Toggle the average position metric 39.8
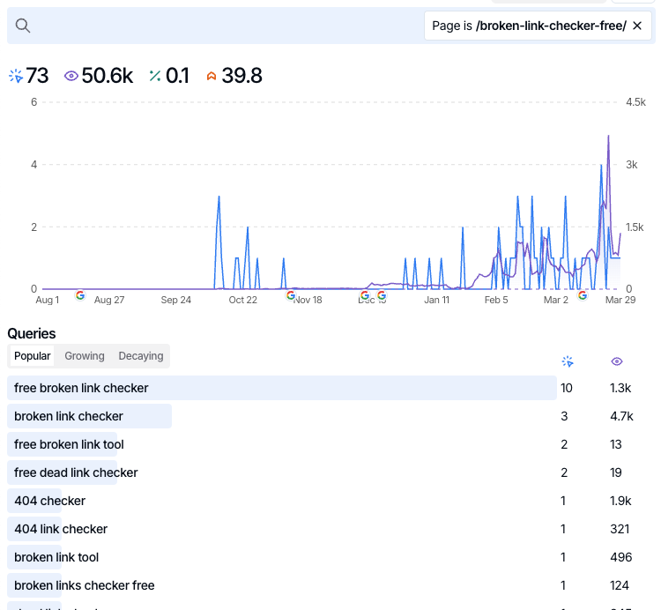Screen dimensions: 661x610 (x=234, y=76)
